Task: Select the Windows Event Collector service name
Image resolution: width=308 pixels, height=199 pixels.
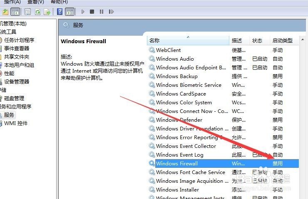Action: [x=186, y=146]
